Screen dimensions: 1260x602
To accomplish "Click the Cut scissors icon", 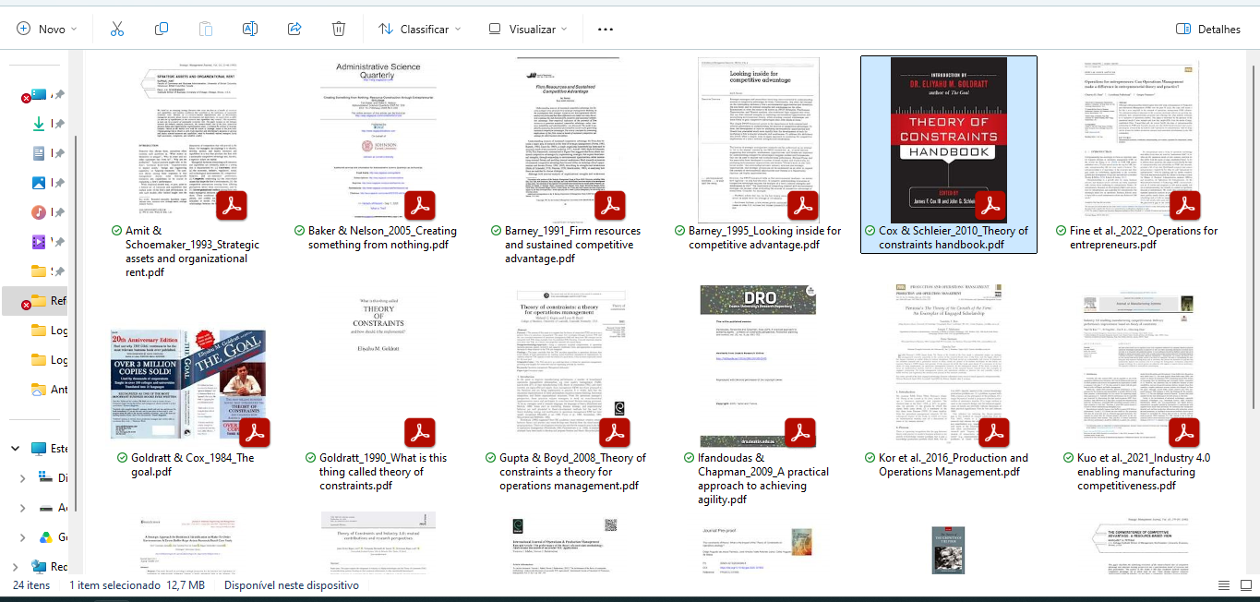I will click(116, 29).
